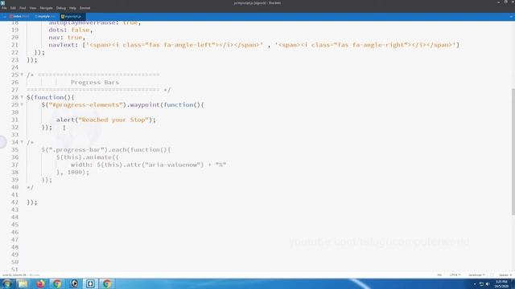Viewport: 515px width, 289px height.
Task: Click the Brackets app icon in title bar
Action: tap(2, 2)
